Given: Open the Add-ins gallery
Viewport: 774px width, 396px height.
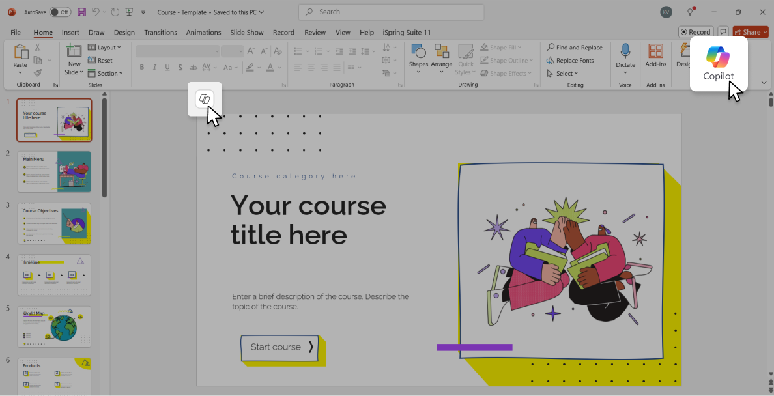Looking at the screenshot, I should pyautogui.click(x=655, y=55).
